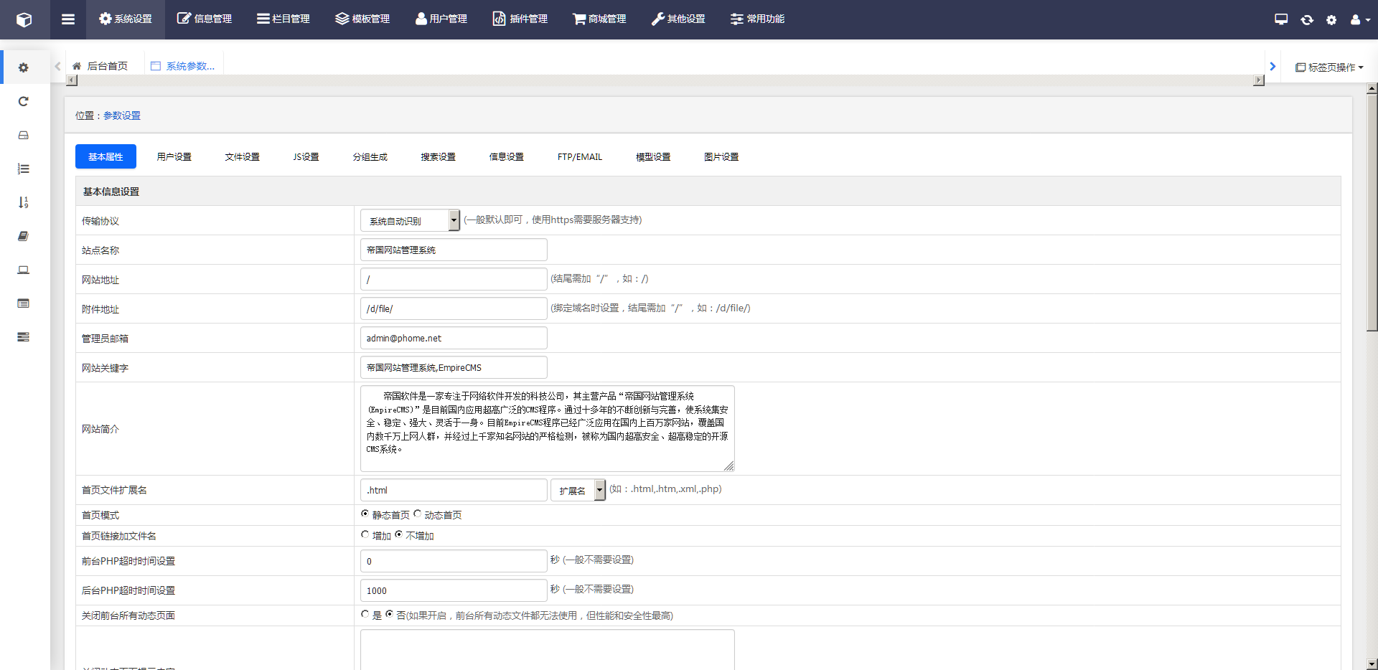Select the 增加 radio for 首页链接加文件名
Image resolution: width=1378 pixels, height=670 pixels.
(x=365, y=534)
